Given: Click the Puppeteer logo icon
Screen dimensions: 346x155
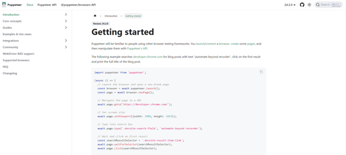Looking at the screenshot, I should click(4, 5).
